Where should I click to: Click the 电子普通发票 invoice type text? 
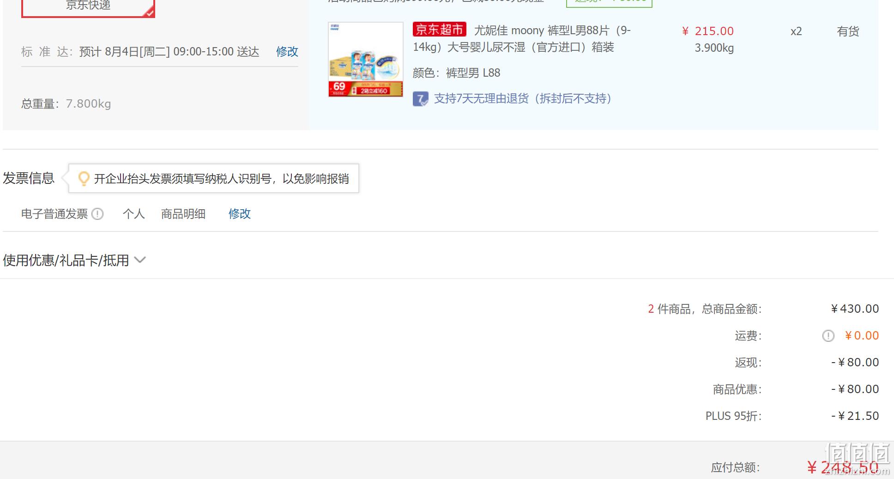coord(54,214)
